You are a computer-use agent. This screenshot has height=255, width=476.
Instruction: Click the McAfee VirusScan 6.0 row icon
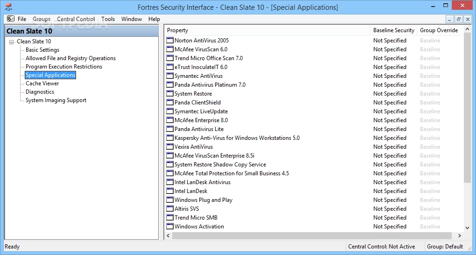[170, 49]
